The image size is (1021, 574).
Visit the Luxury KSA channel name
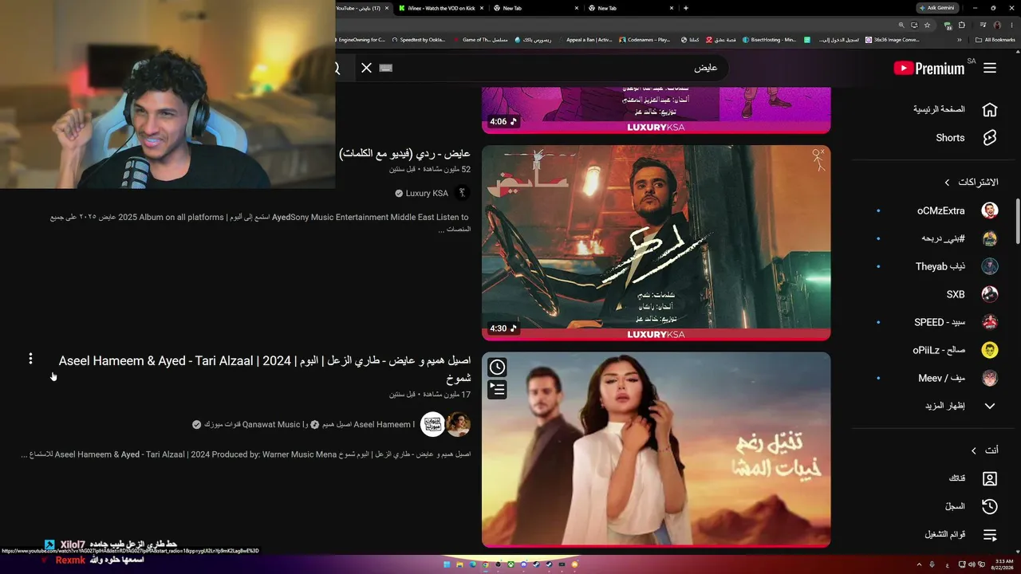427,193
